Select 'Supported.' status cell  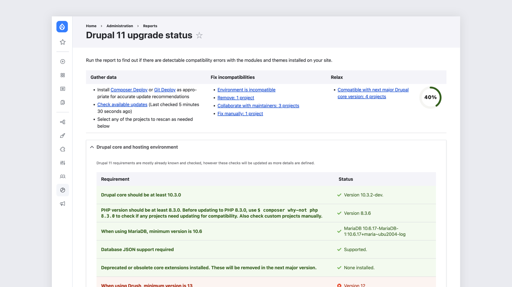pyautogui.click(x=355, y=250)
